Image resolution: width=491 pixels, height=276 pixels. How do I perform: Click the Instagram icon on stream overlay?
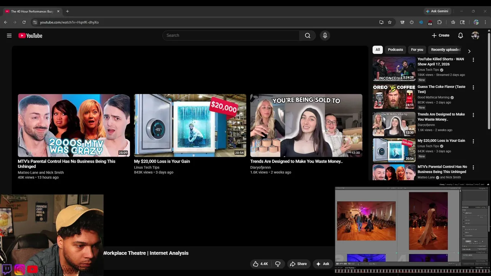pos(20,269)
